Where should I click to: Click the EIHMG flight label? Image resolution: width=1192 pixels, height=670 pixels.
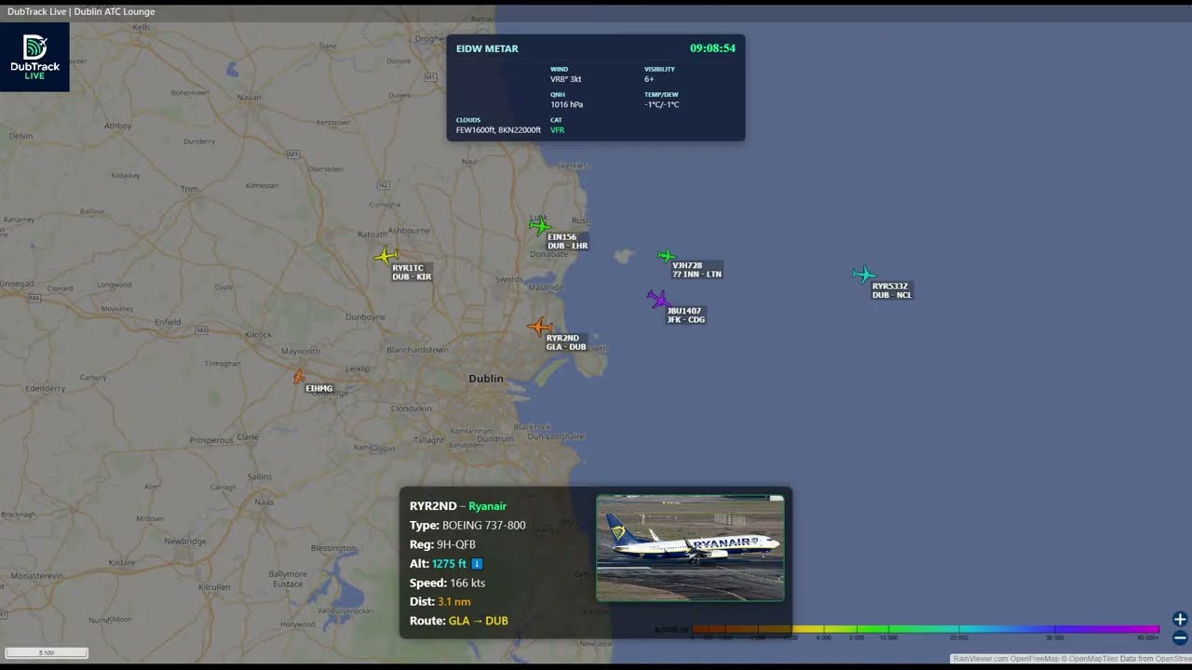coord(318,388)
